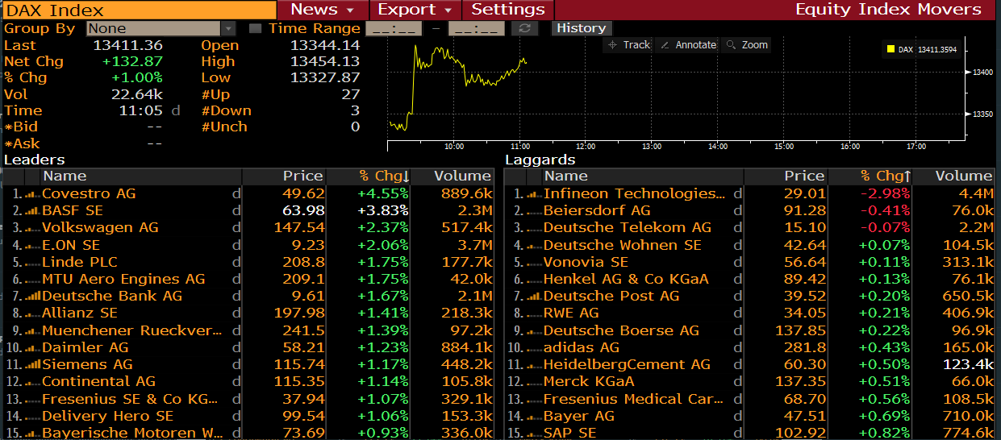Screen dimensions: 1001x440
Task: Click the volume bars icon beside adidas AG
Action: [534, 348]
